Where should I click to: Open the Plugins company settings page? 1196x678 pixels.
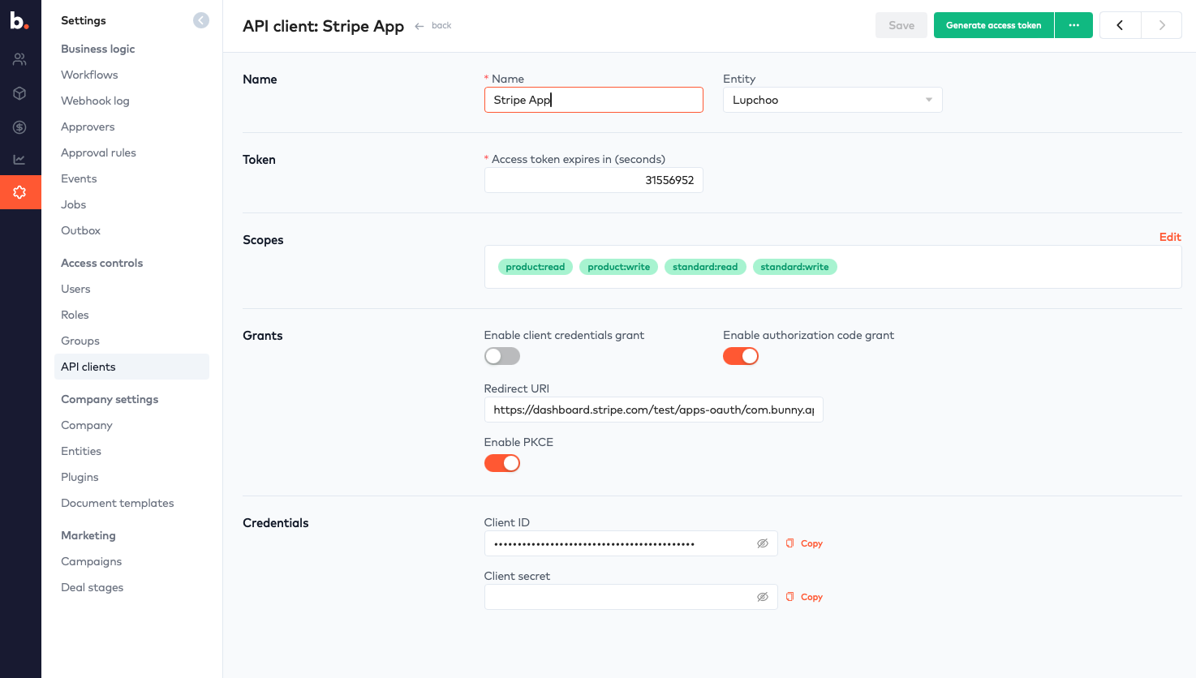pyautogui.click(x=80, y=477)
